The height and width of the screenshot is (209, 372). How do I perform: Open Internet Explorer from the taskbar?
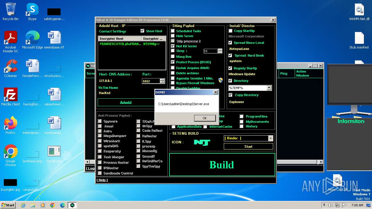[x=23, y=205]
